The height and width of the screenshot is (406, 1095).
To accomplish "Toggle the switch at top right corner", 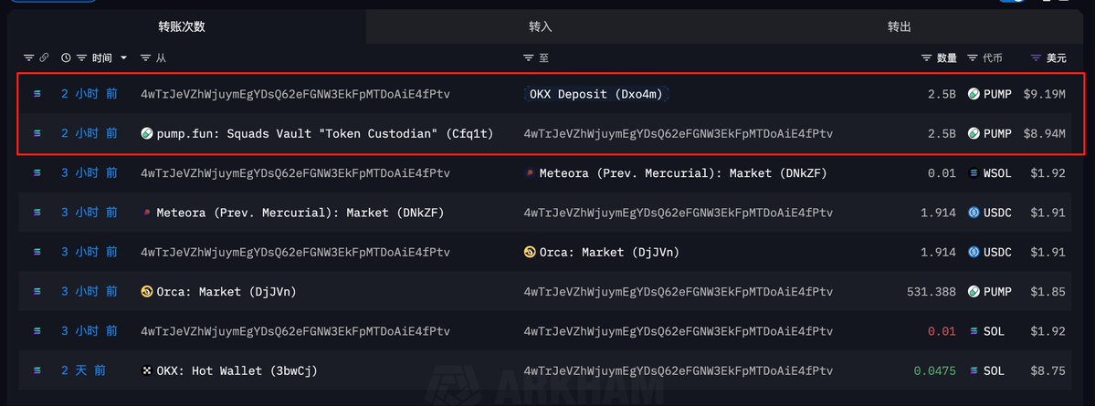I will (x=1012, y=1).
